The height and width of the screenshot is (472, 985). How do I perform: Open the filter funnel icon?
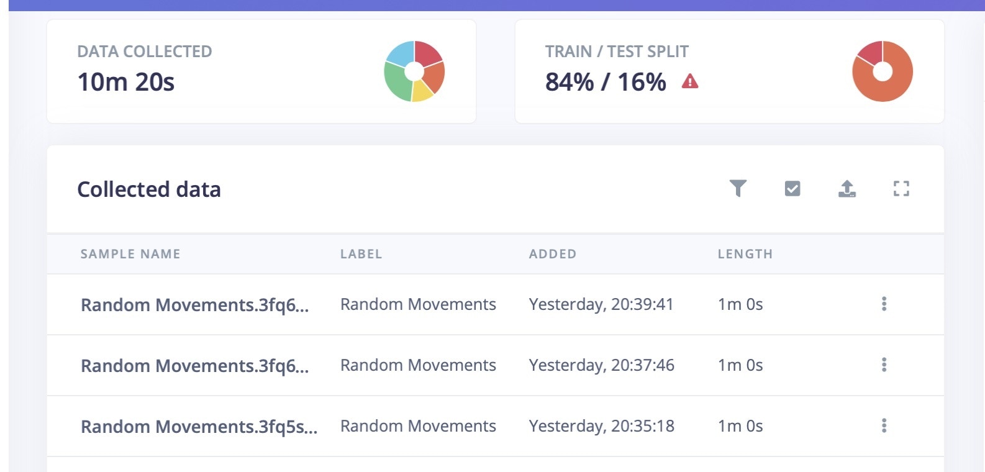[738, 188]
